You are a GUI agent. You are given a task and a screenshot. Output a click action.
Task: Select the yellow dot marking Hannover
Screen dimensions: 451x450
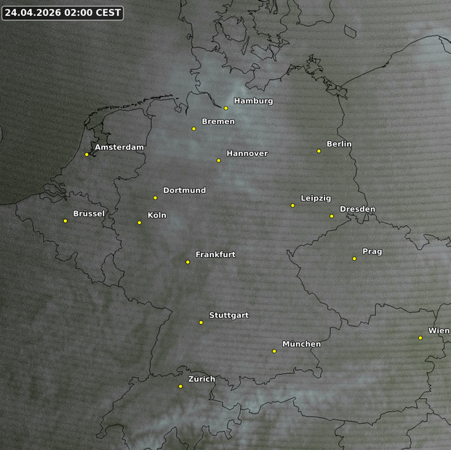[x=218, y=160]
